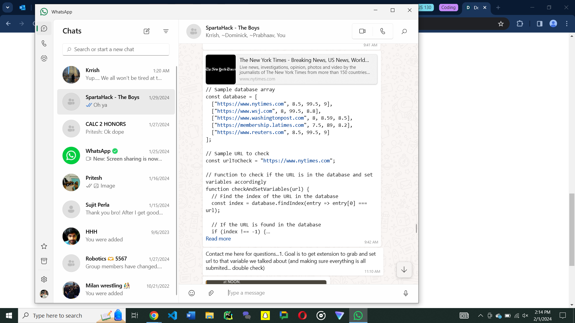Image resolution: width=575 pixels, height=323 pixels.
Task: Search within SpartaHack chat messages
Action: [404, 31]
